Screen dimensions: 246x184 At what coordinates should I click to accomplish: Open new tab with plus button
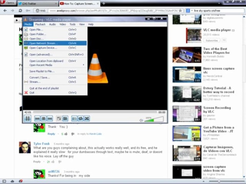(x=104, y=3)
